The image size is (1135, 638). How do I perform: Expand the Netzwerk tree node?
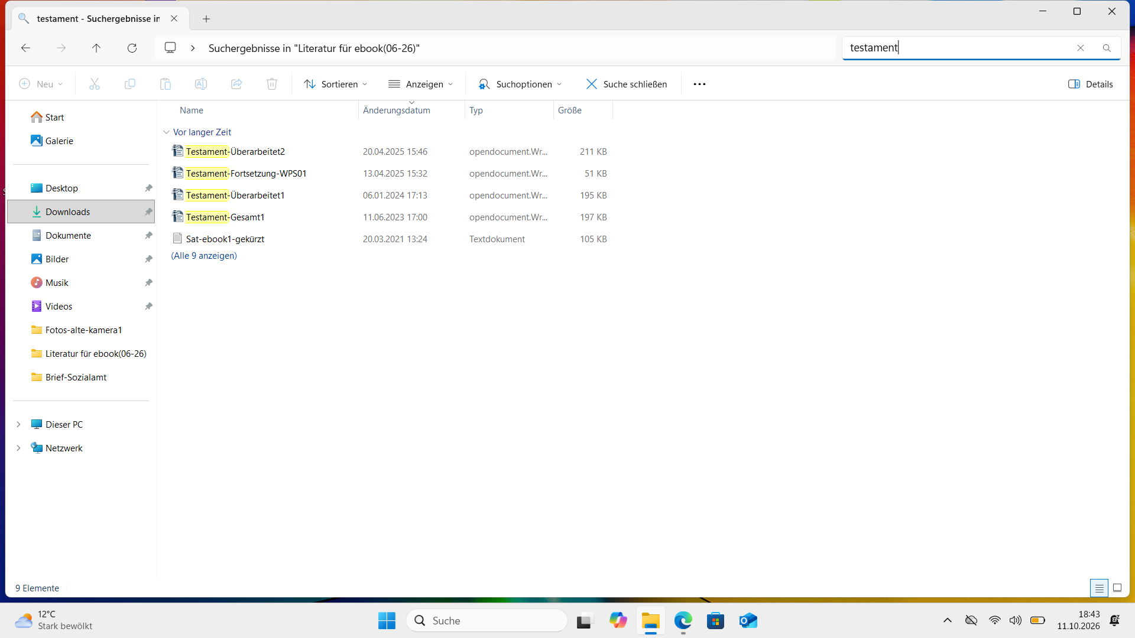(18, 448)
